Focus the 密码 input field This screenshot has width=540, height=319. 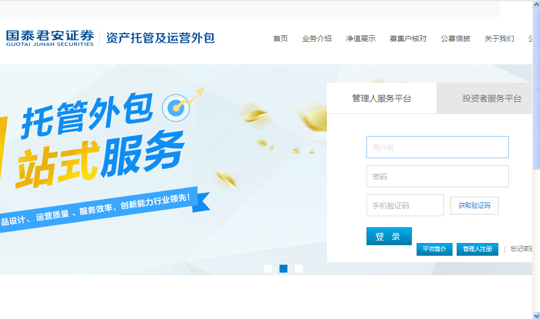pos(437,176)
